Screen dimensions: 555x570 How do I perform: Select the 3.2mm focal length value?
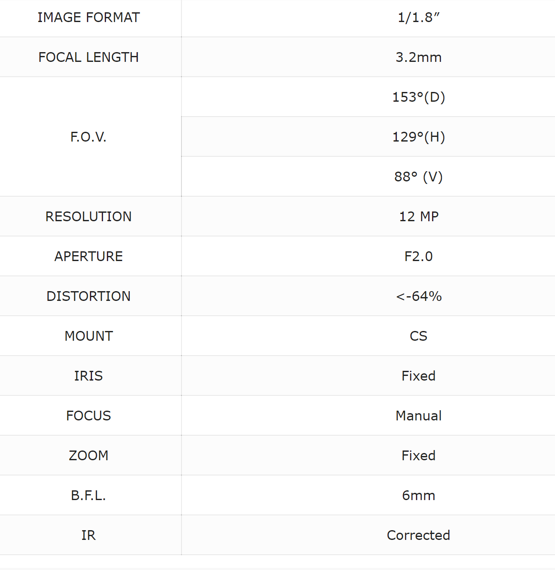(418, 57)
